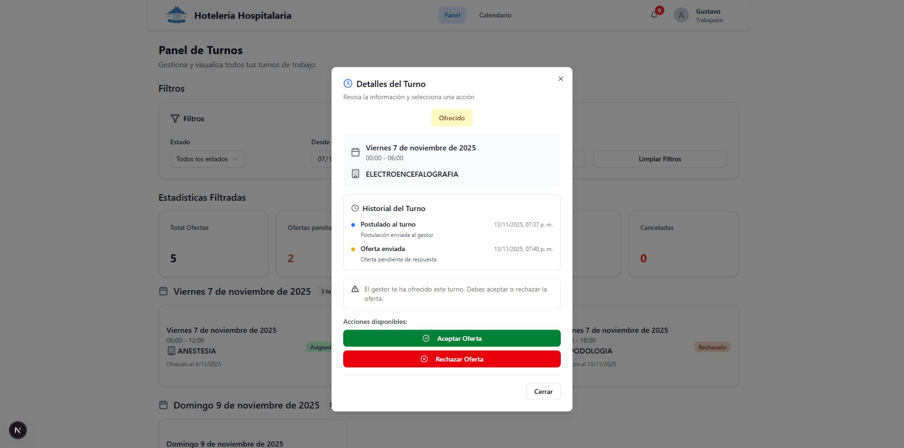Click the calendar icon before Domingo 9 de noviembre
This screenshot has height=448, width=904.
pos(163,405)
